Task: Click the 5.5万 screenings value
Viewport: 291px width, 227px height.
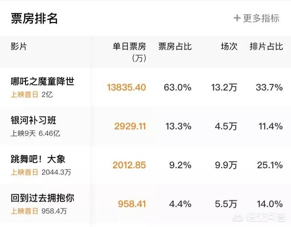Action: pyautogui.click(x=226, y=204)
